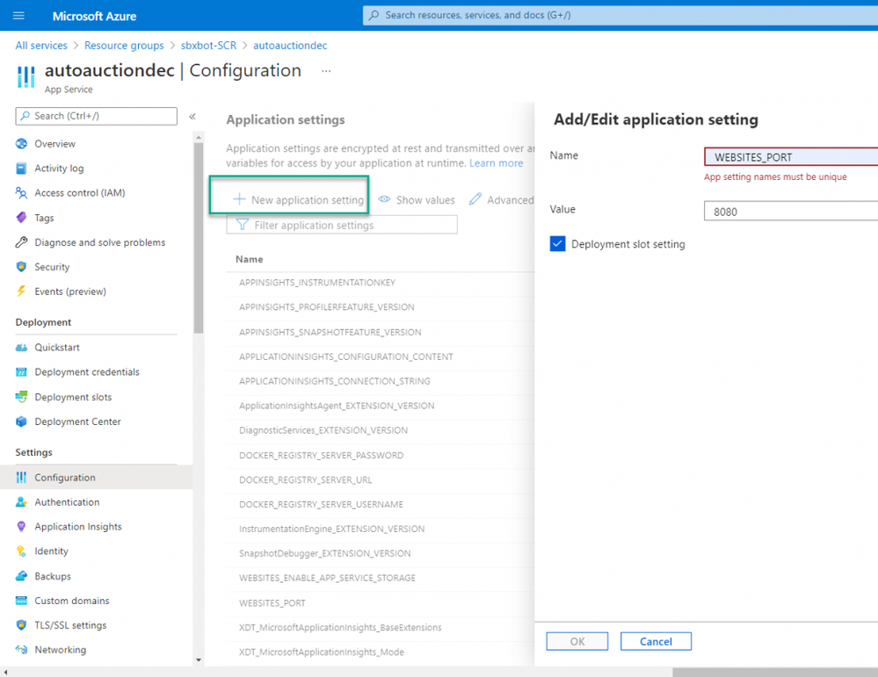Click the Deployment credentials icon
This screenshot has height=677, width=878.
pyautogui.click(x=21, y=372)
